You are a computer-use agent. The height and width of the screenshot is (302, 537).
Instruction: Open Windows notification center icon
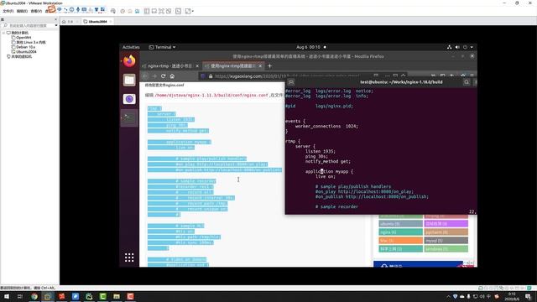[x=528, y=296]
